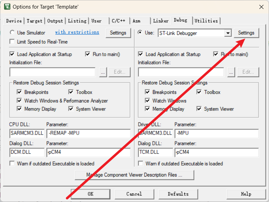Toggle simulator Breakpoints checkbox
The image size is (269, 202).
pyautogui.click(x=19, y=92)
